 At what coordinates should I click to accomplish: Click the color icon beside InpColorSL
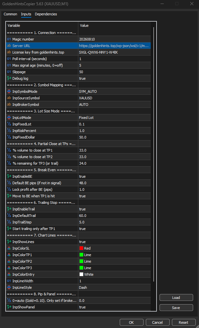pos(9,248)
